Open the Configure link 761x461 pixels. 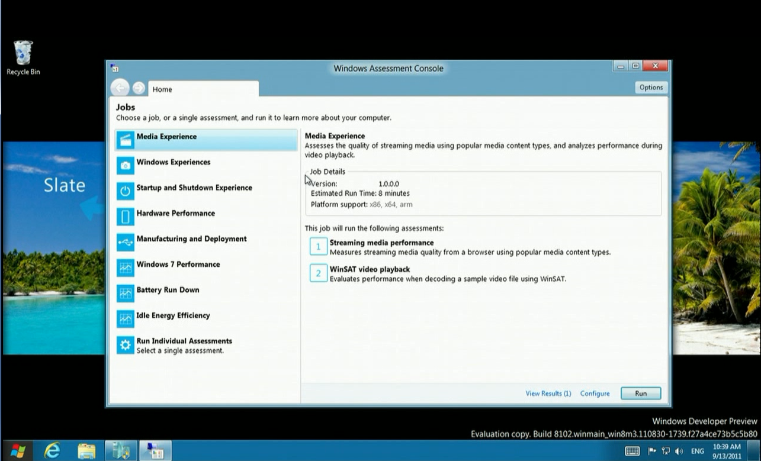coord(595,394)
